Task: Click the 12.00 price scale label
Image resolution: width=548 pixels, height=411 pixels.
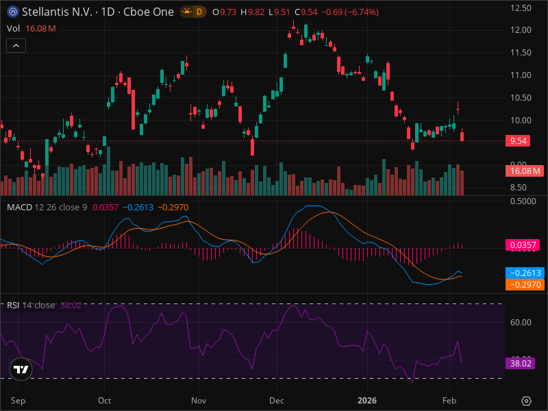Action: point(521,30)
